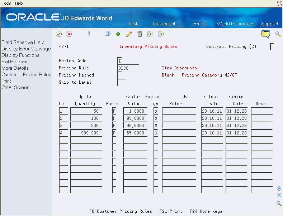Screen dimensions: 283x216
Task: Click the top-right window corner icon
Action: pos(279,4)
